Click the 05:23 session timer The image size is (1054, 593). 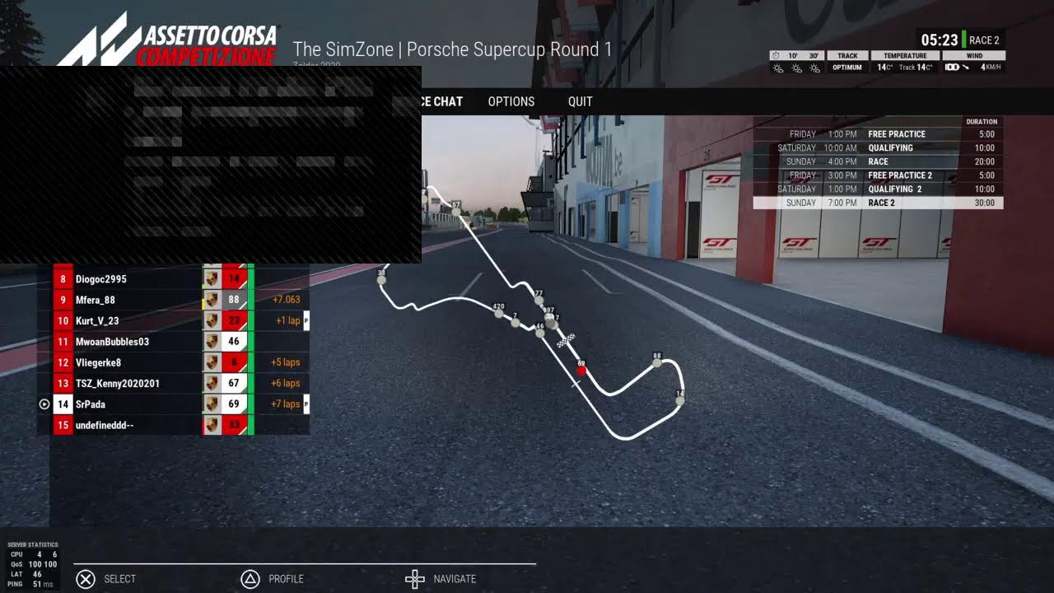pyautogui.click(x=940, y=40)
